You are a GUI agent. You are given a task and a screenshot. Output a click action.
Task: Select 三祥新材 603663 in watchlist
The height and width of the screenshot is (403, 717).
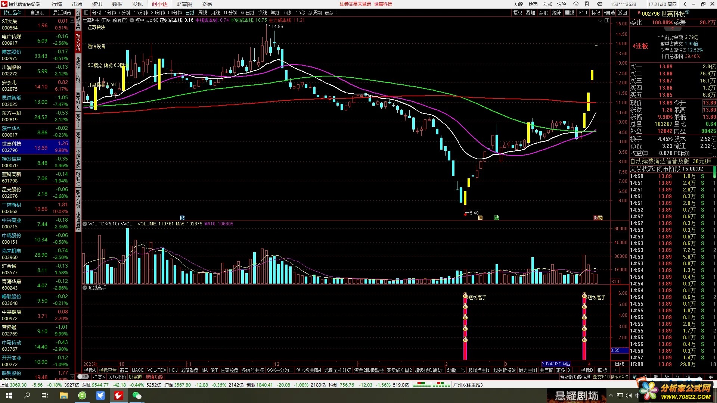coord(35,208)
